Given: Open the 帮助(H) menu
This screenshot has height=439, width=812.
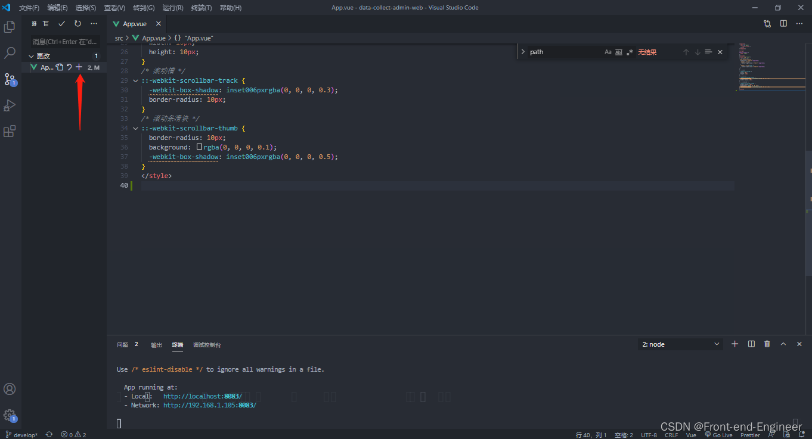Looking at the screenshot, I should pos(231,8).
